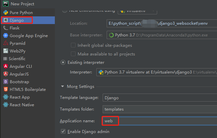Click the Pyramid framework icon

6,43
